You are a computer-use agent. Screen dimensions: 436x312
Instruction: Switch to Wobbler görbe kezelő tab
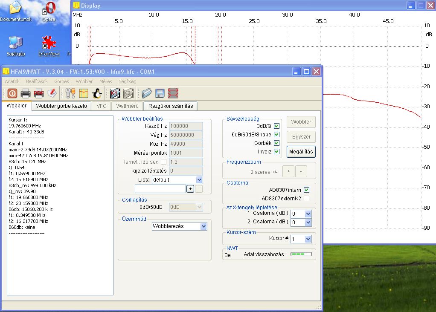61,106
